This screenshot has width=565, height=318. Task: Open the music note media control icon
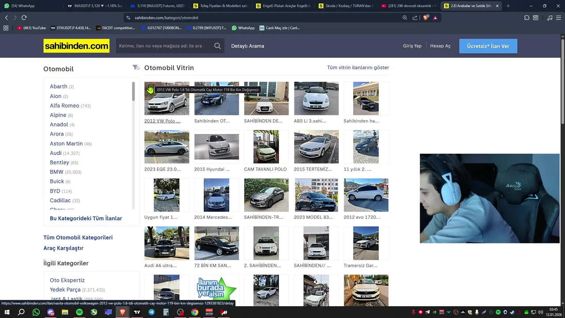point(550,18)
